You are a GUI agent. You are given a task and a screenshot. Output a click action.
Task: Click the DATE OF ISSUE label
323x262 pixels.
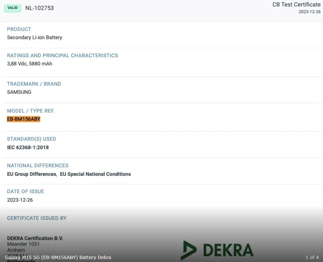tap(26, 192)
